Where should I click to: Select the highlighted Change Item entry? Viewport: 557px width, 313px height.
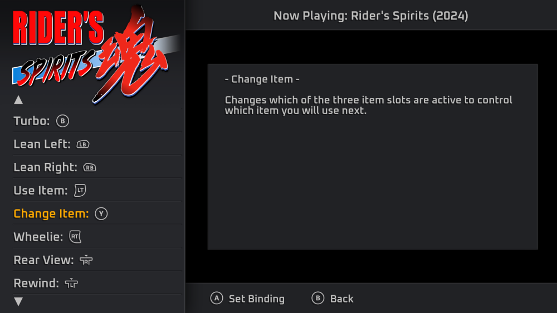click(x=51, y=214)
